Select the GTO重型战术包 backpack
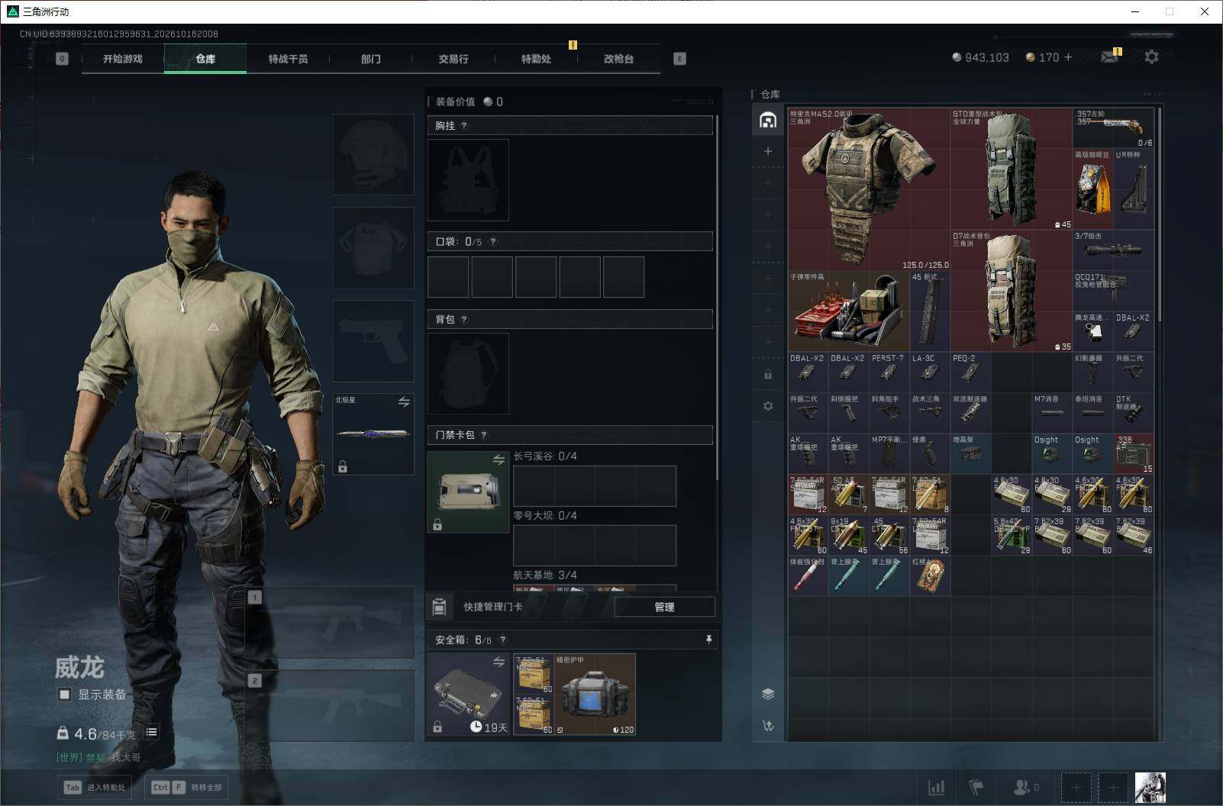The image size is (1223, 806). (x=1012, y=169)
